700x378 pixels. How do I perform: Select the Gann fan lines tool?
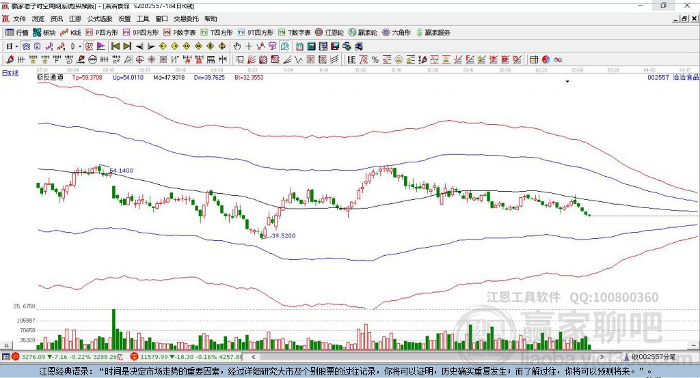point(252,60)
